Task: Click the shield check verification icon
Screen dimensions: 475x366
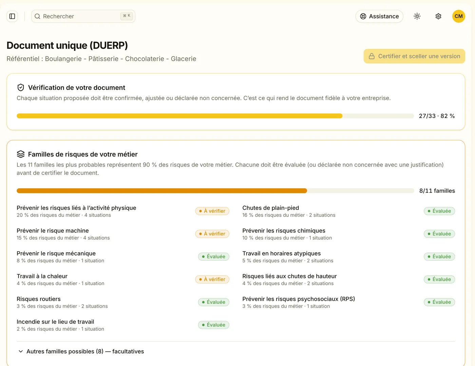Action: point(21,88)
